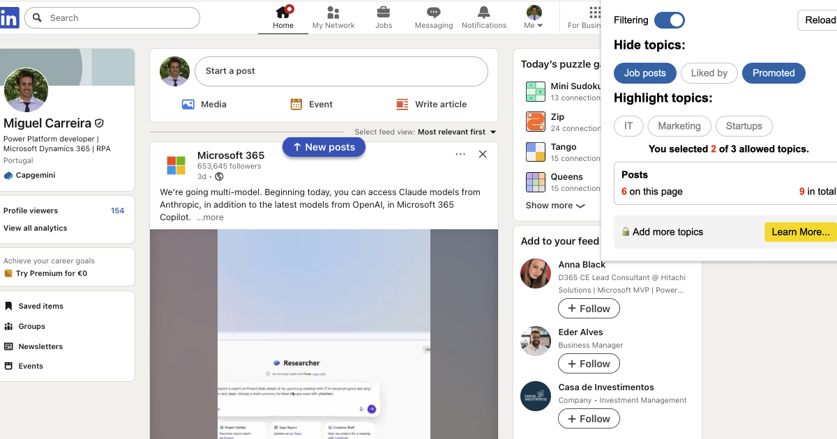Toggle the Job posts hide topic
The height and width of the screenshot is (439, 837).
click(644, 73)
